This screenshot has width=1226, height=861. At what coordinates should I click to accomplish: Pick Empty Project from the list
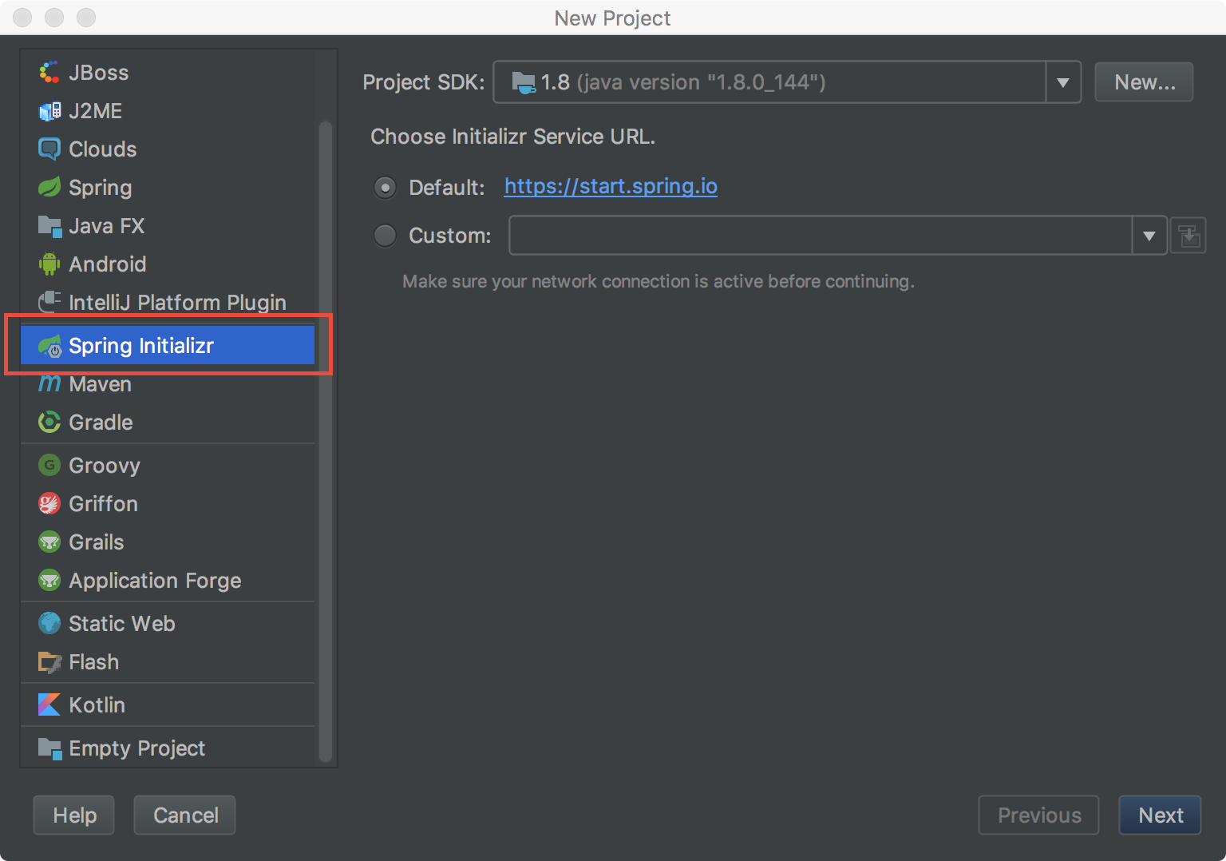(168, 748)
